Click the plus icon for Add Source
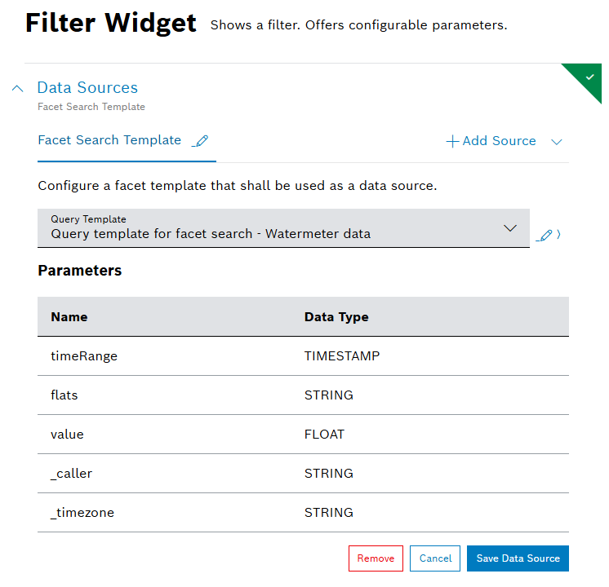This screenshot has width=609, height=587. (x=452, y=141)
